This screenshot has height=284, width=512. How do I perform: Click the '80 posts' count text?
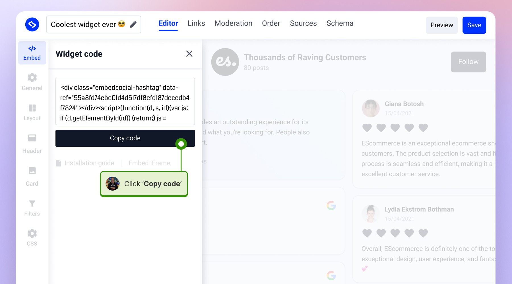pos(256,68)
